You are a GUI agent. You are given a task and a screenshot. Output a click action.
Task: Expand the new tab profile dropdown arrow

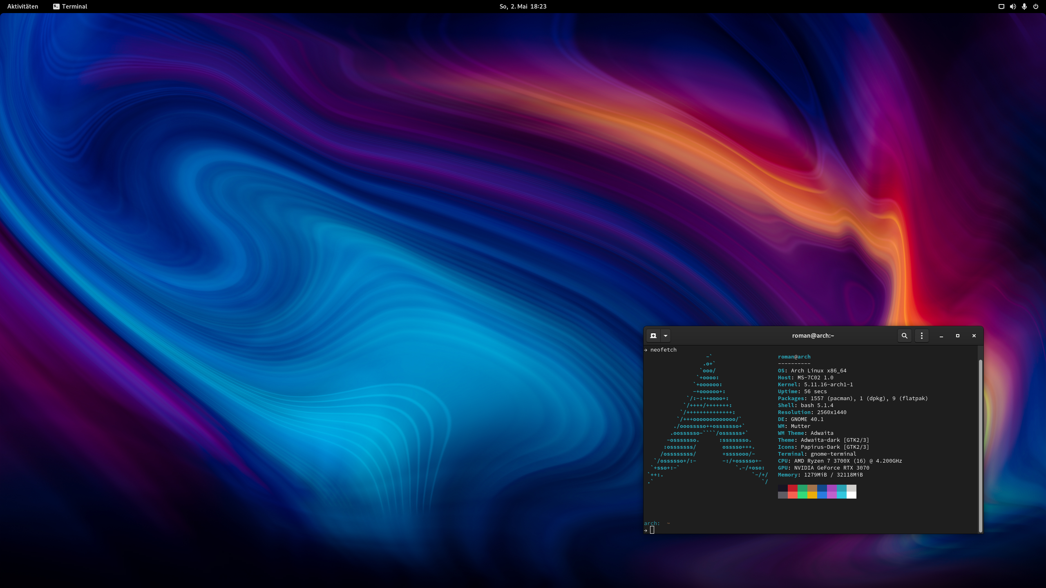(666, 336)
